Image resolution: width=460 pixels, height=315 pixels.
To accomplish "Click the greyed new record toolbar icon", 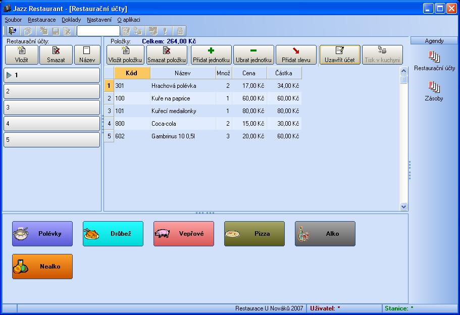I will click(x=44, y=31).
